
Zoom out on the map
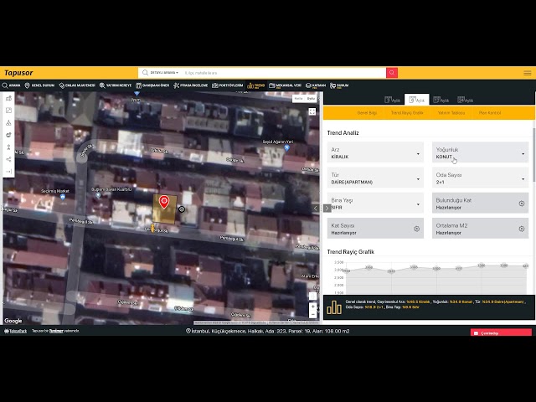(x=312, y=315)
